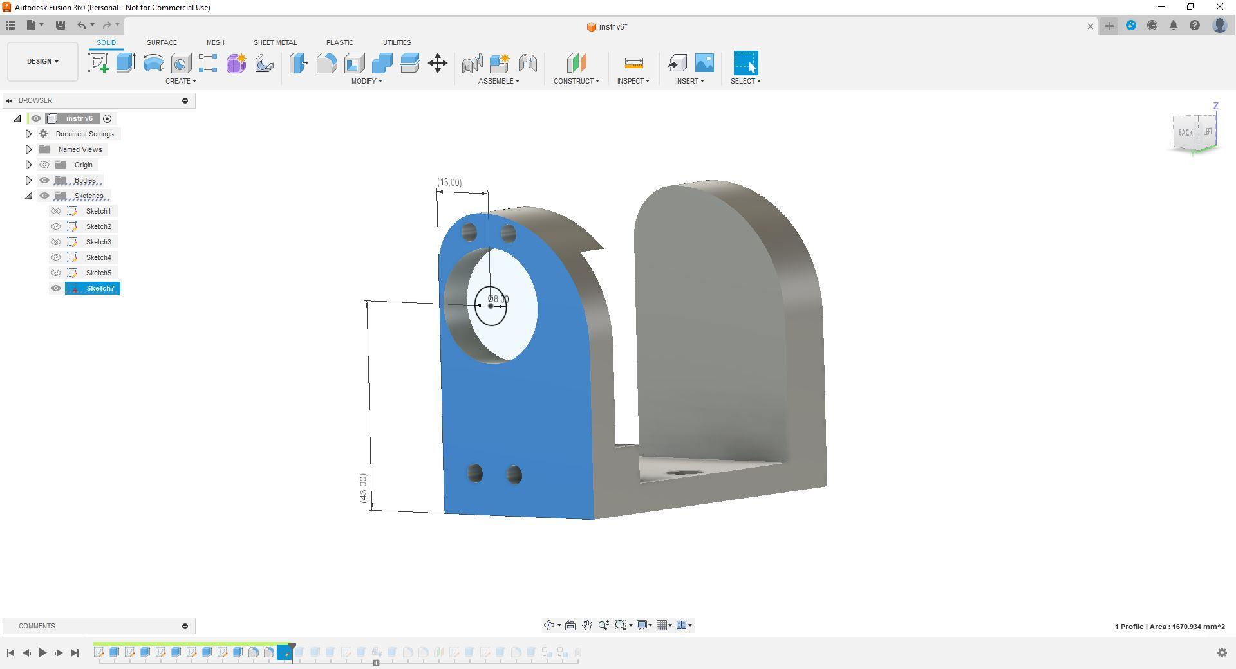Open the purple Create Form tool

pyautogui.click(x=236, y=63)
